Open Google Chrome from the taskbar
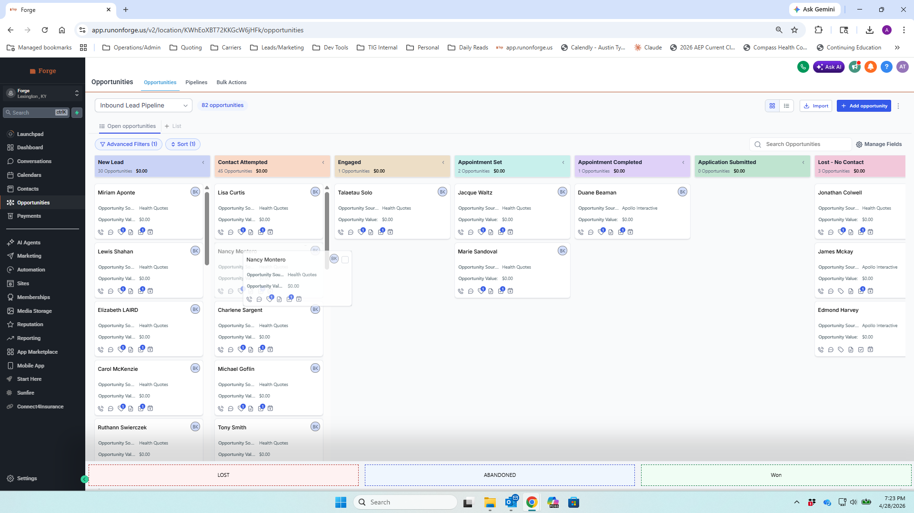 pos(532,502)
